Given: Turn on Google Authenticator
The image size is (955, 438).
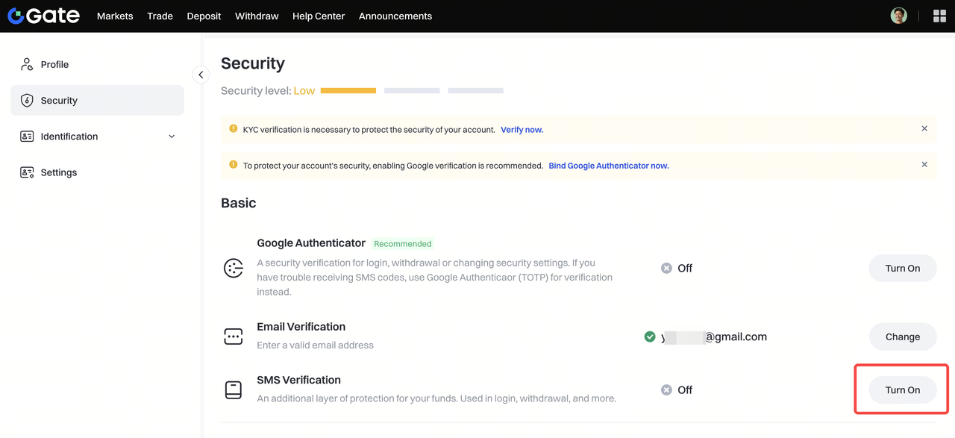Looking at the screenshot, I should click(902, 269).
